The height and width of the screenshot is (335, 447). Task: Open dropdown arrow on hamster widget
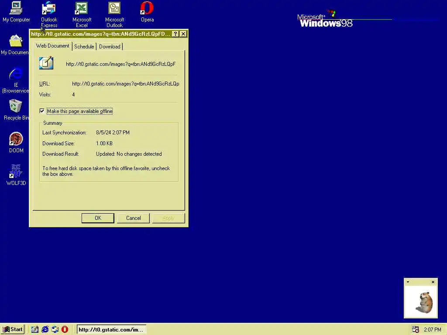[x=408, y=282]
